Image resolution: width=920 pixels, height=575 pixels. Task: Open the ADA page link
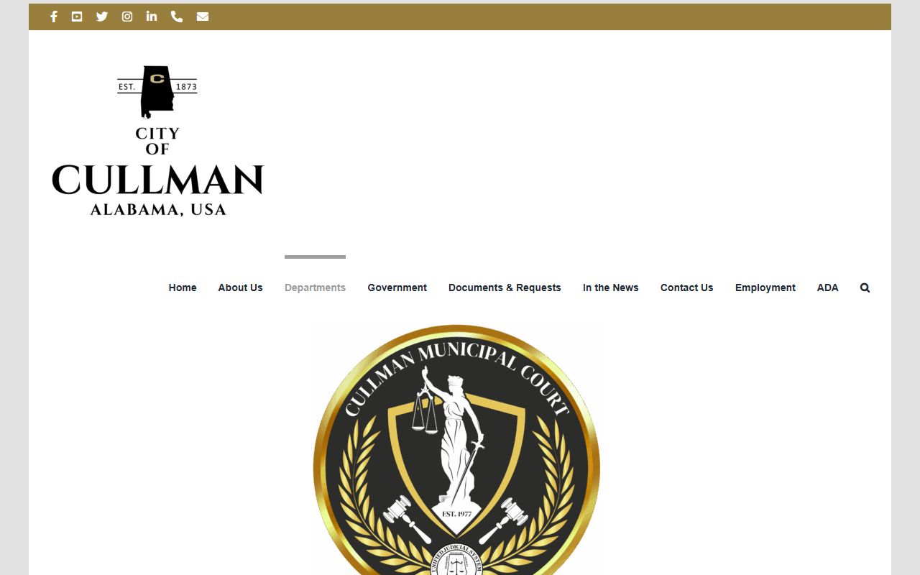point(827,287)
